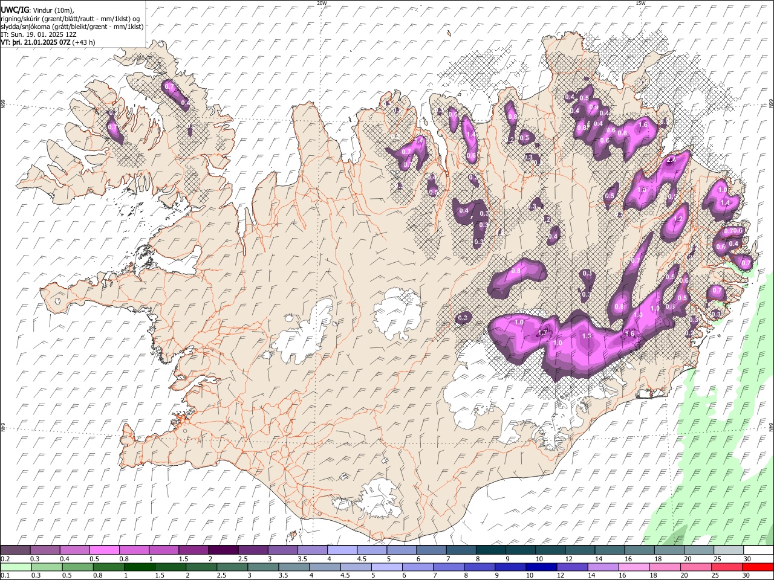
Task: Select the bright red 30 swatch in lower legend
Action: point(758,567)
